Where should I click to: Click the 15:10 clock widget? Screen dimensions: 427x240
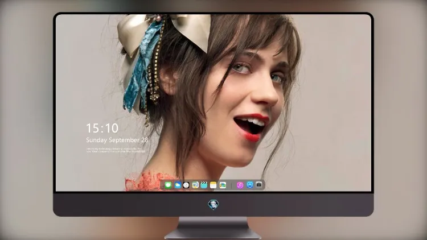[x=102, y=128]
